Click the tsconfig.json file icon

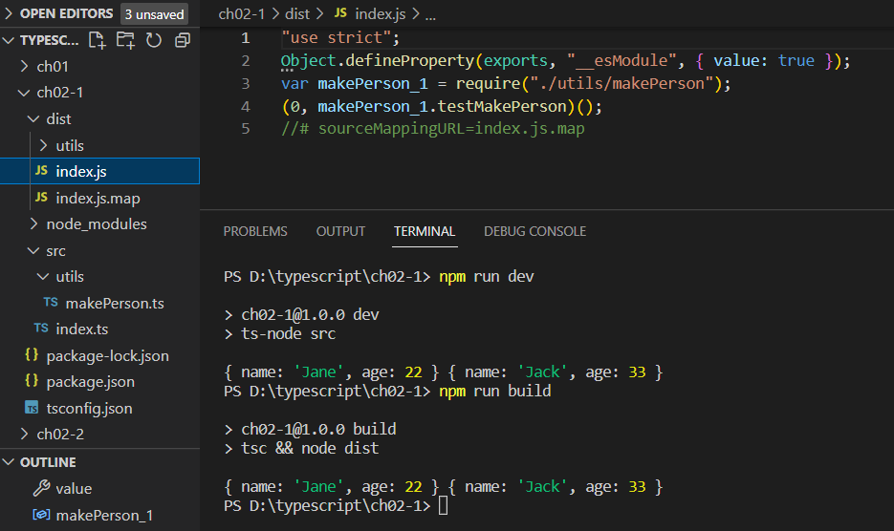(32, 408)
